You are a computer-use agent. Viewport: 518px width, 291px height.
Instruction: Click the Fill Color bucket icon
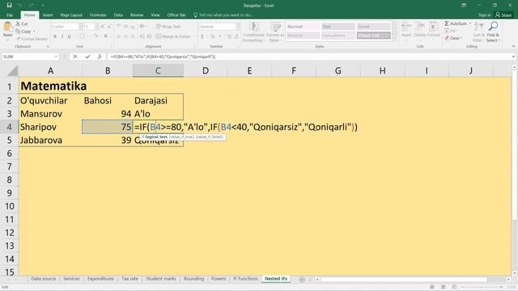tap(96, 36)
